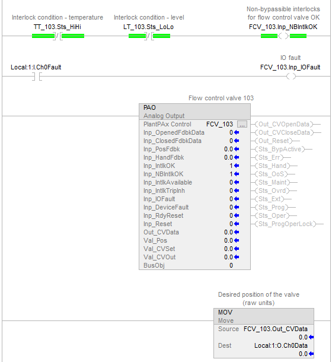Click the MOV instruction block title
Screen dimensions: 332x362
pyautogui.click(x=225, y=312)
